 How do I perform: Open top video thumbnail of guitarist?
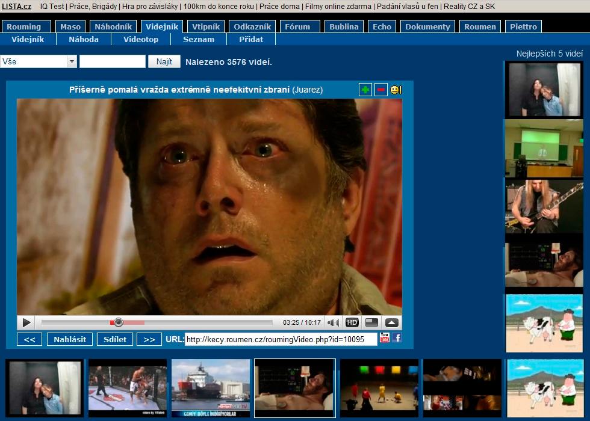tap(544, 206)
